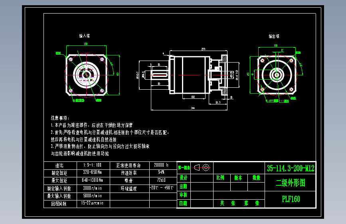Click the 注意事项 notes heading

[60, 118]
